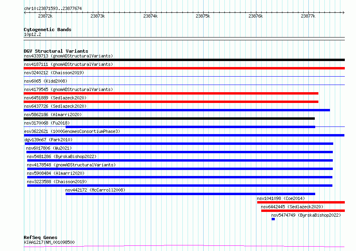Click the chr10:23871593..23877674 coordinate text

pyautogui.click(x=53, y=9)
